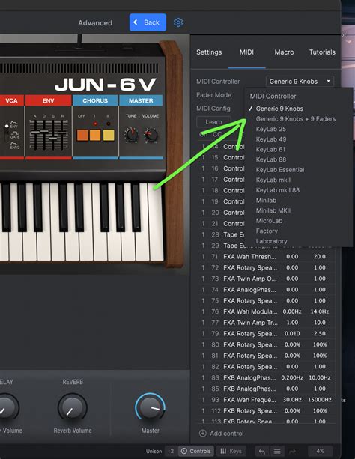The width and height of the screenshot is (355, 459).
Task: Toggle the Chorus I button
Action: point(95,136)
